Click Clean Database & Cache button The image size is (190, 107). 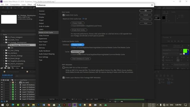pyautogui.click(x=80, y=59)
